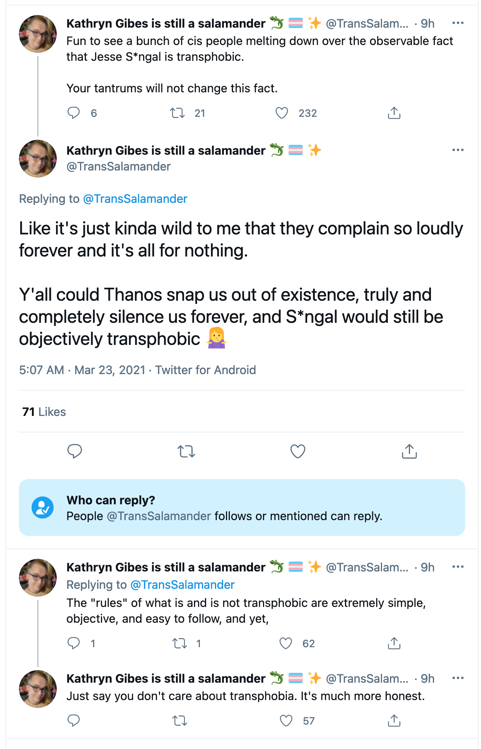The image size is (481, 749).
Task: Retweet the tweet with 21 retweets
Action: point(177,113)
